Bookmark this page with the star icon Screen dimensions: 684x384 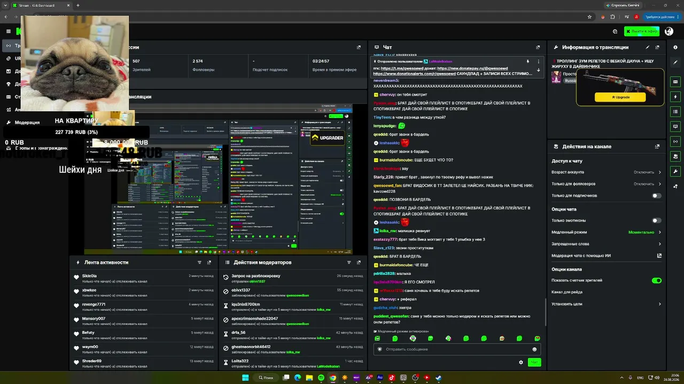click(589, 17)
